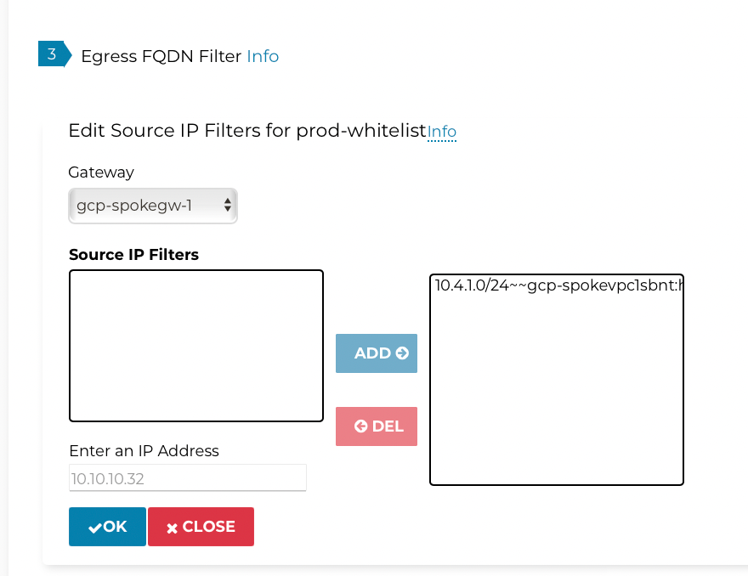Click the left-arrow icon on DEL button
Screen dimensions: 748x576
coord(360,426)
